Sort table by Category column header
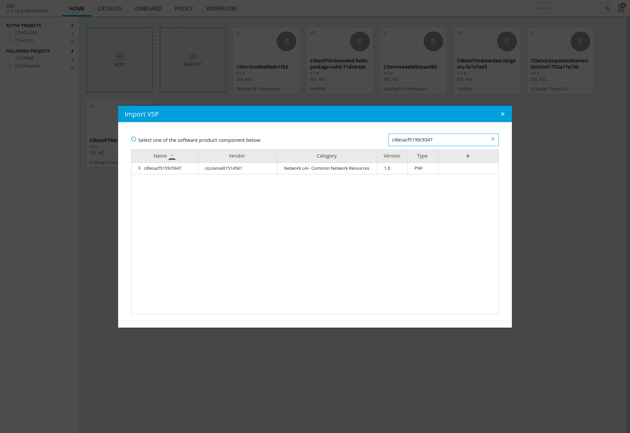Screen dimensions: 630x433 pyautogui.click(x=326, y=156)
